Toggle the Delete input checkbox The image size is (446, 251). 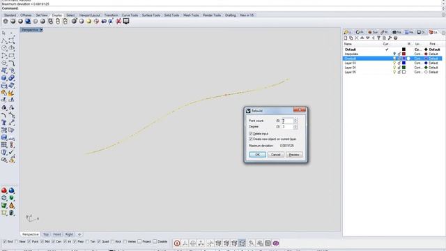[251, 133]
